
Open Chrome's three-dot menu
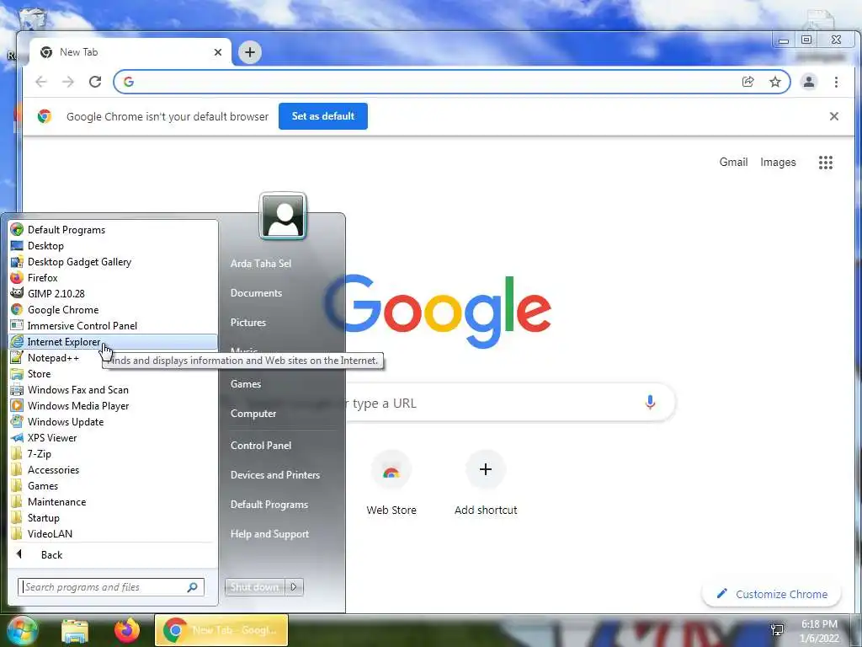[x=836, y=82]
